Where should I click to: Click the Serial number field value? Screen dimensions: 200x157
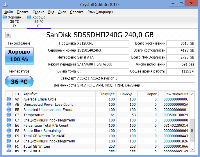pyautogui.click(x=102, y=50)
